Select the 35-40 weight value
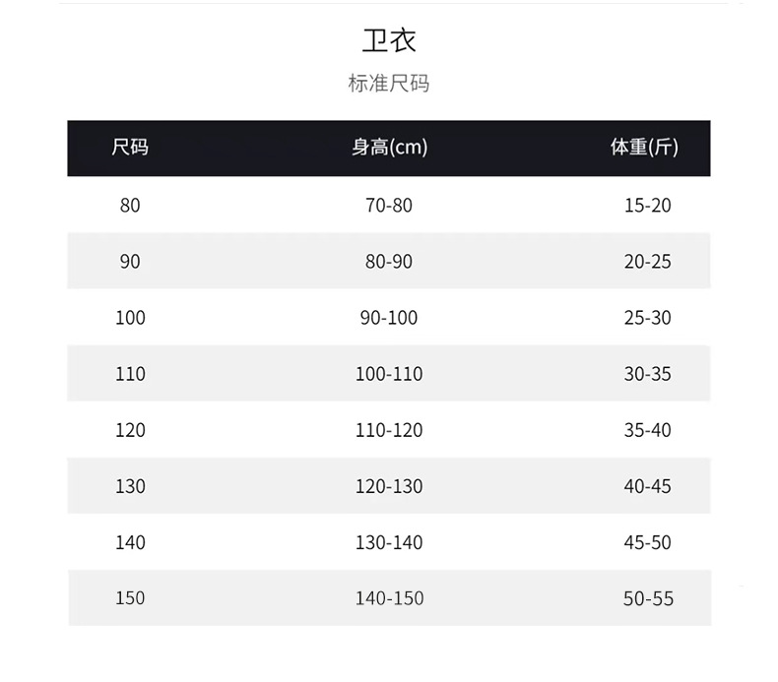Viewport: 778px width, 682px height. point(647,430)
